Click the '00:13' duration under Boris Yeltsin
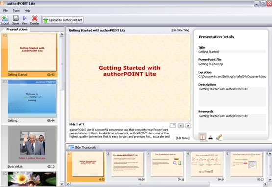The image size is (272, 187). click(x=51, y=166)
